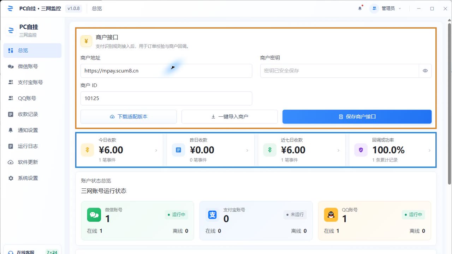Viewport: 452px width, 254px height.
Task: Click the yen icon beside 商户接口
Action: tap(86, 41)
